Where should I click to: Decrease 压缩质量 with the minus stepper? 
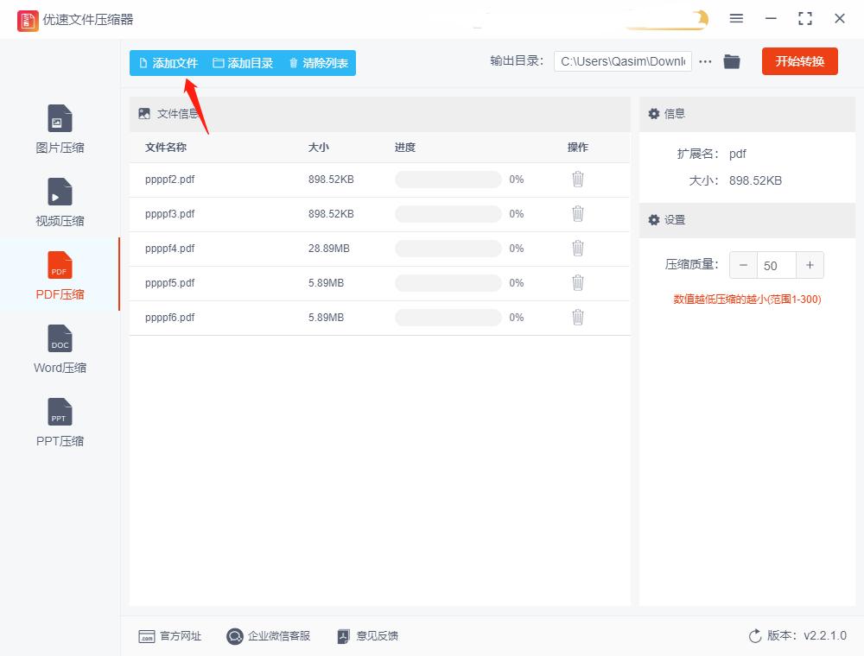point(743,265)
